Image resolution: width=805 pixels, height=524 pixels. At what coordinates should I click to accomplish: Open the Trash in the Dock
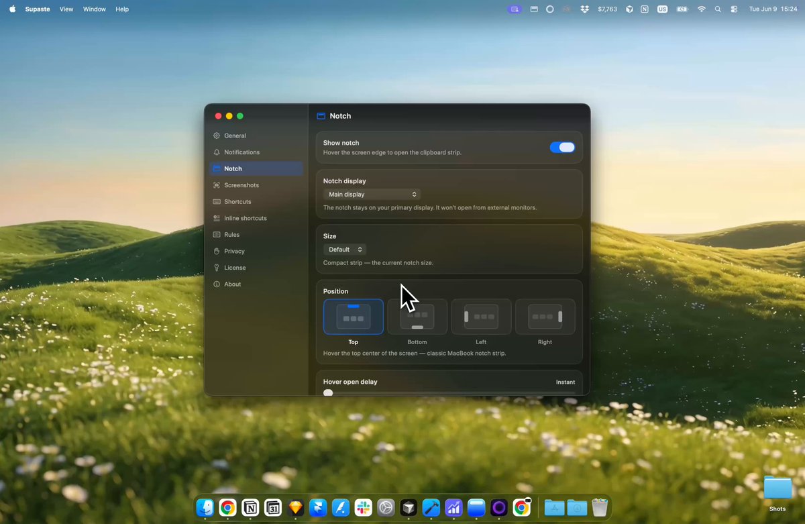pyautogui.click(x=600, y=507)
